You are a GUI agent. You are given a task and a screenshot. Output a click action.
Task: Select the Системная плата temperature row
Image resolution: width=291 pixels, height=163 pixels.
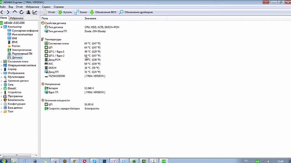point(72,43)
